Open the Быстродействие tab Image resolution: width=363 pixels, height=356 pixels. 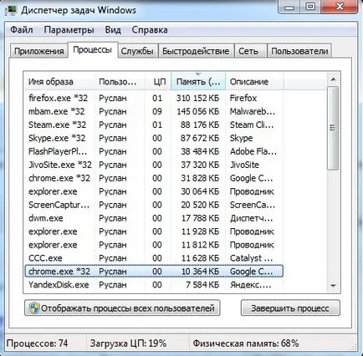click(196, 51)
